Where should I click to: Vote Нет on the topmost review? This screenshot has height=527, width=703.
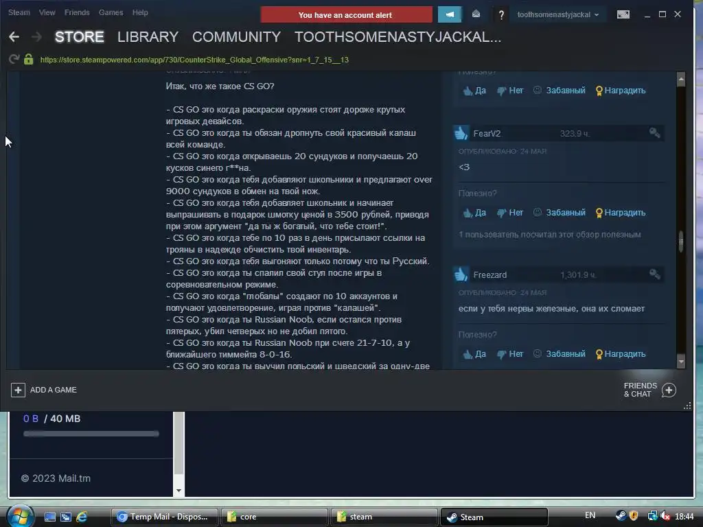pos(510,91)
